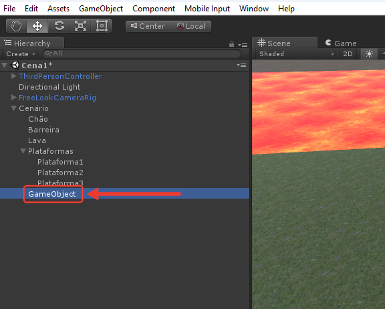385x309 pixels.
Task: Toggle scene lighting sun icon
Action: (369, 54)
